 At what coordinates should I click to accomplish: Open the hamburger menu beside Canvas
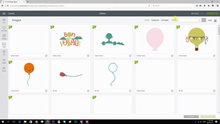pos(4,13)
